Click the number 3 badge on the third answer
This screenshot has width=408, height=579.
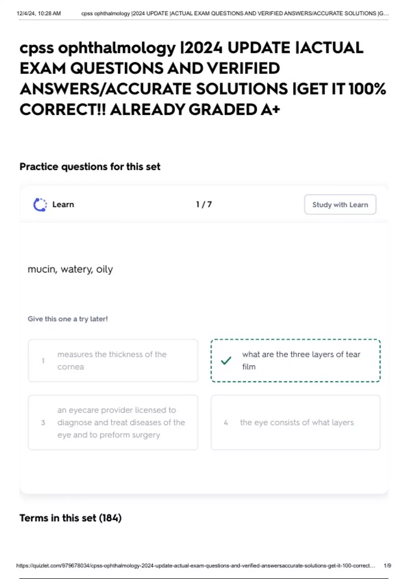pos(43,423)
